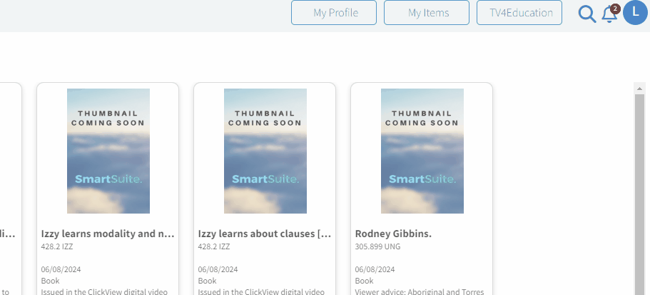Open thumbnail of Izzy learns modality book
Image resolution: width=650 pixels, height=295 pixels.
tap(108, 151)
